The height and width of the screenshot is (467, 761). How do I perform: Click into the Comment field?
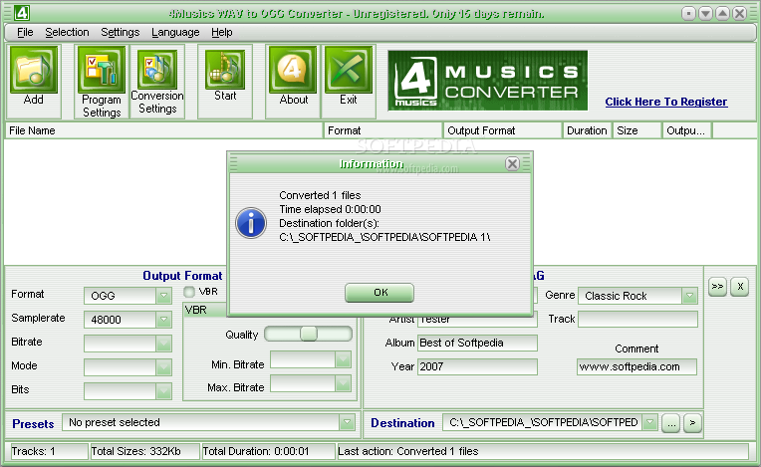636,366
